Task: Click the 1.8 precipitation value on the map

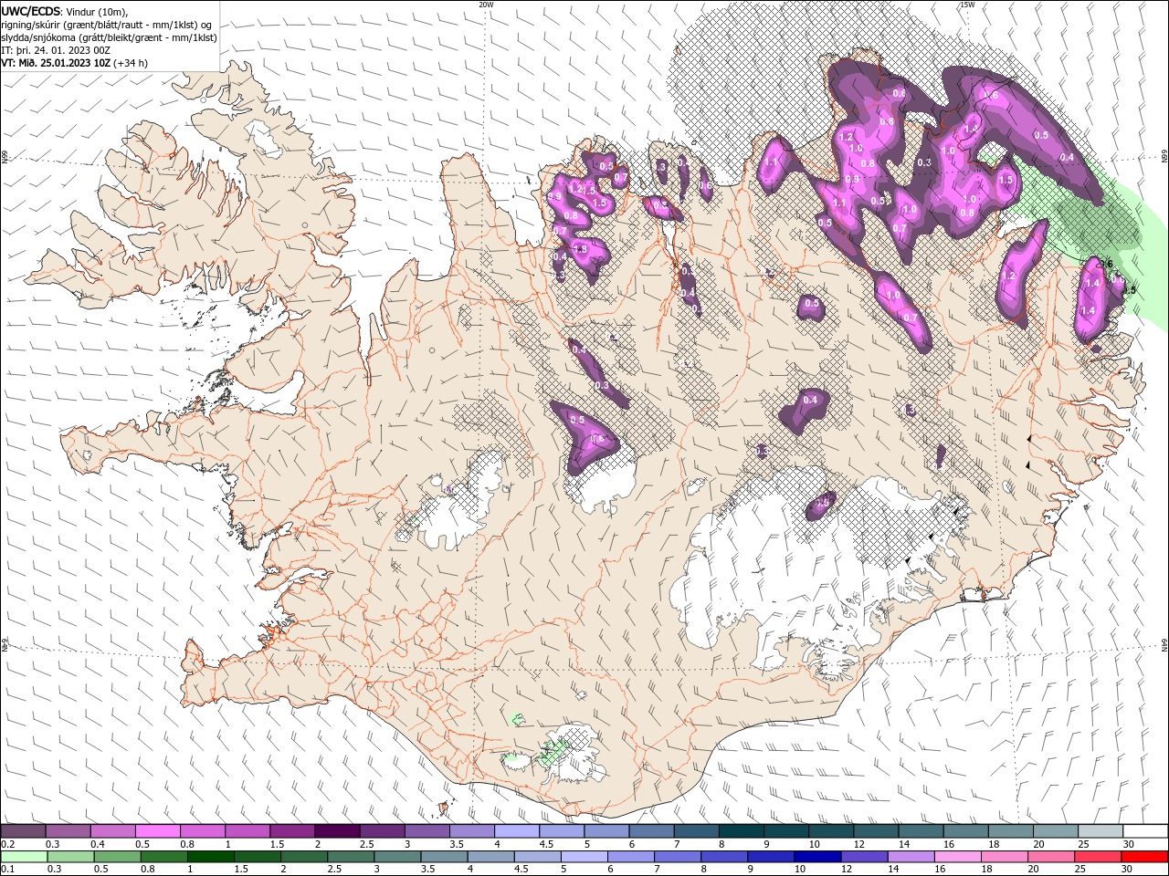Action: (x=579, y=249)
